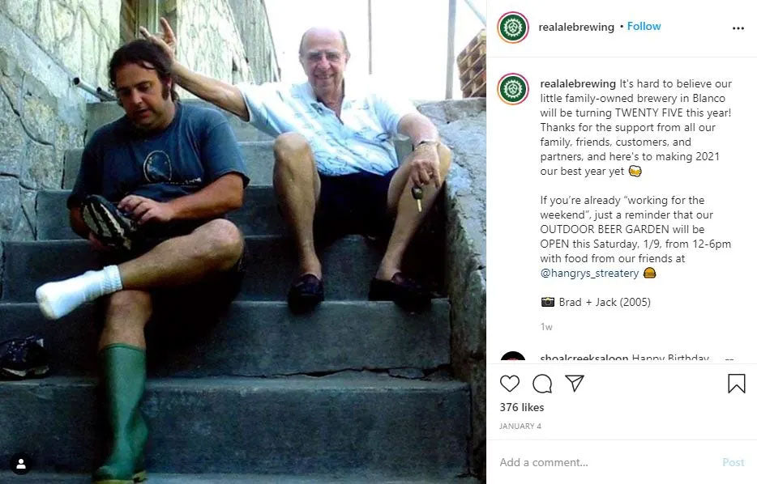View the 376 likes list
Screen dimensions: 757x484
522,407
